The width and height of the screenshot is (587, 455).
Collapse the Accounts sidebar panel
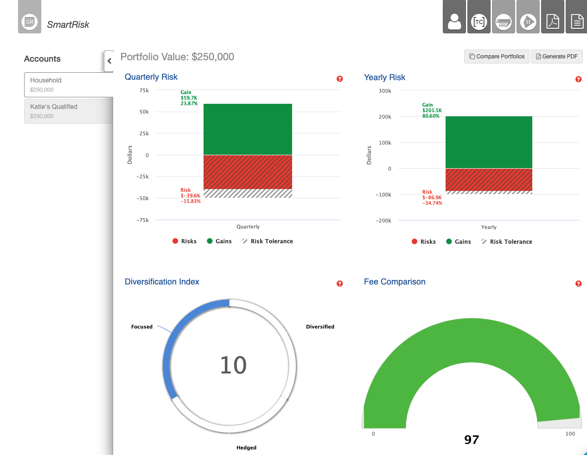tap(109, 61)
